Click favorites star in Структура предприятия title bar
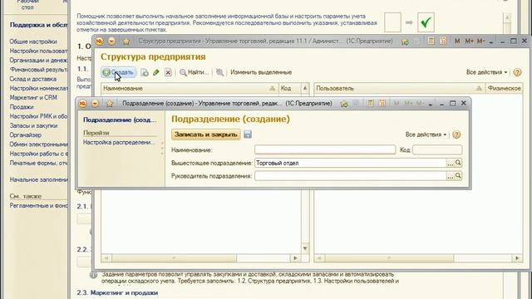Image resolution: width=532 pixels, height=299 pixels. tap(126, 42)
